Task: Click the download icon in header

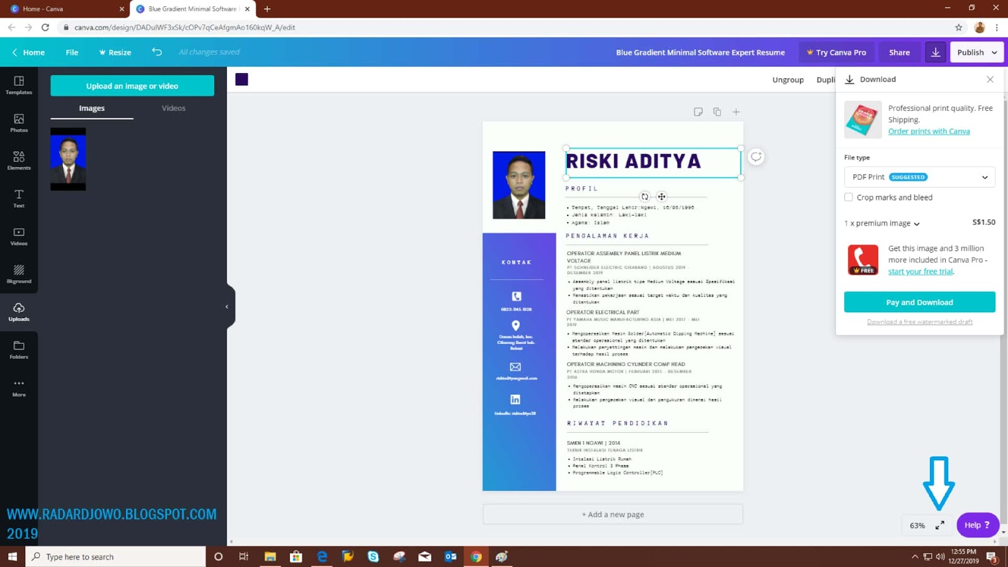Action: tap(936, 52)
